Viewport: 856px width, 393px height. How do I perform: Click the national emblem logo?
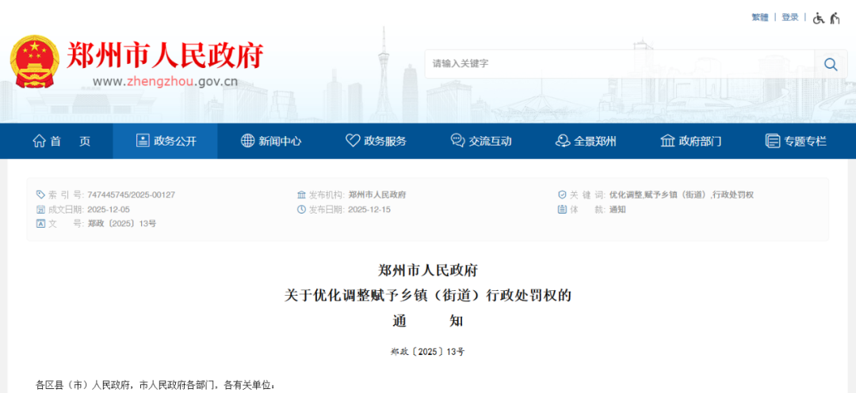click(x=34, y=62)
